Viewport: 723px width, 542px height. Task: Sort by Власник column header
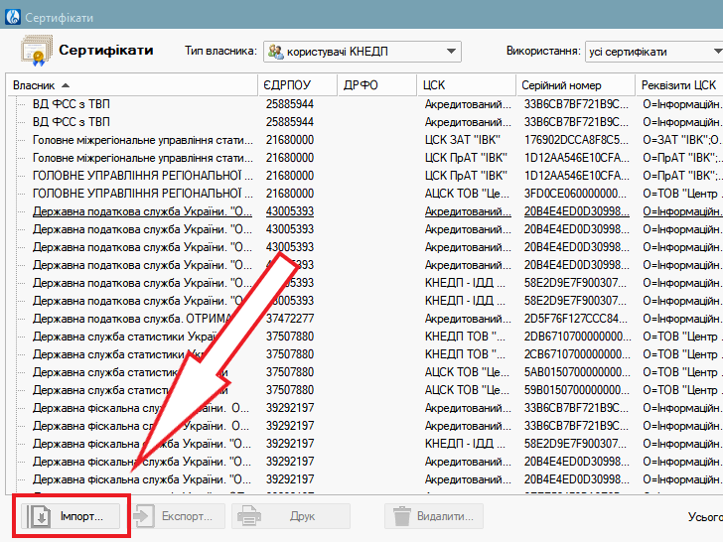[131, 85]
